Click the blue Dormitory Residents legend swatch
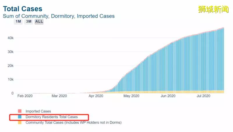This screenshot has width=233, height=132. tap(20, 117)
